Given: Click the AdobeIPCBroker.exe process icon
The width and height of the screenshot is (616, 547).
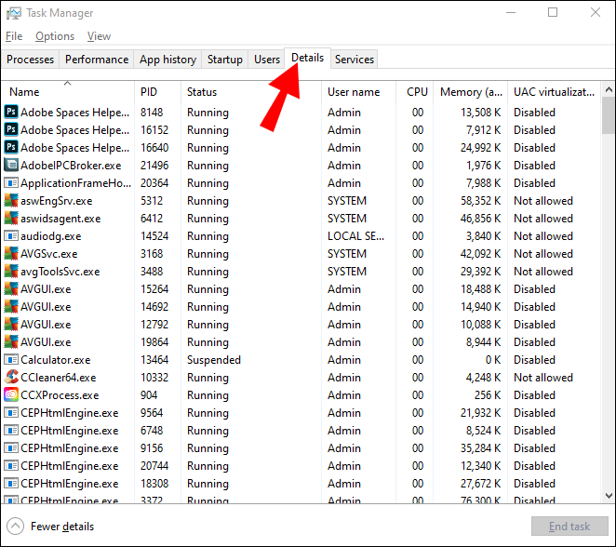Looking at the screenshot, I should [x=11, y=165].
